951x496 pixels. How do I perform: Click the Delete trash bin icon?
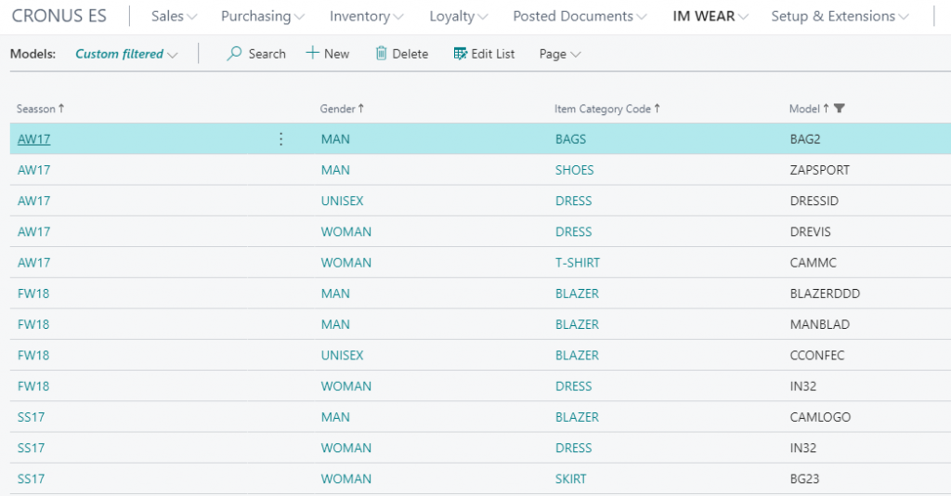tap(381, 53)
